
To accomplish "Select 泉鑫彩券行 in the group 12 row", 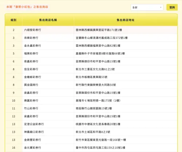I will coord(31,116).
